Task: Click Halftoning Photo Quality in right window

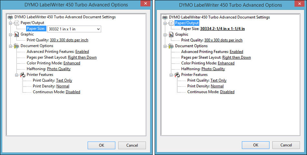Action: (x=213, y=69)
